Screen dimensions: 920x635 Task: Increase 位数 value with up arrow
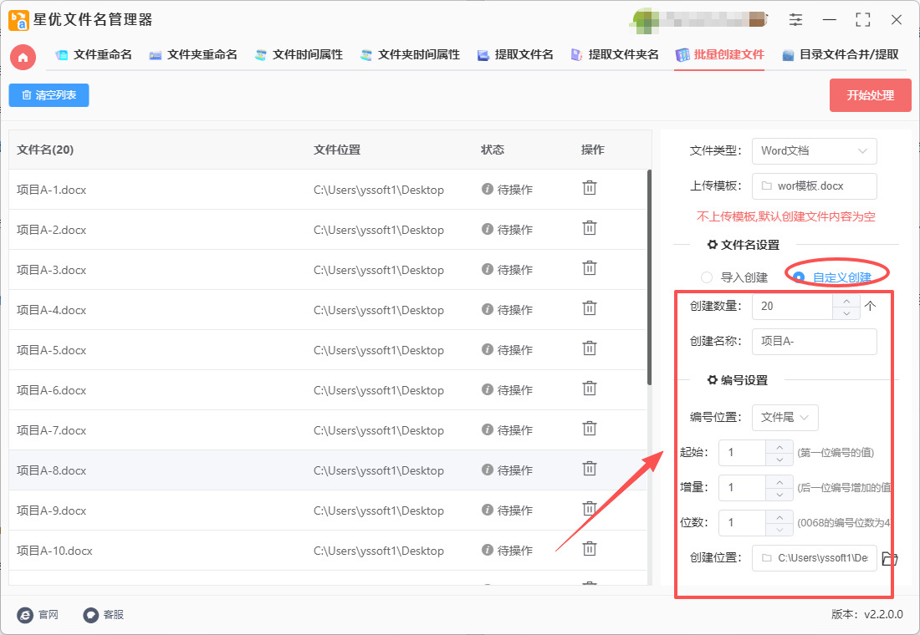click(x=779, y=517)
